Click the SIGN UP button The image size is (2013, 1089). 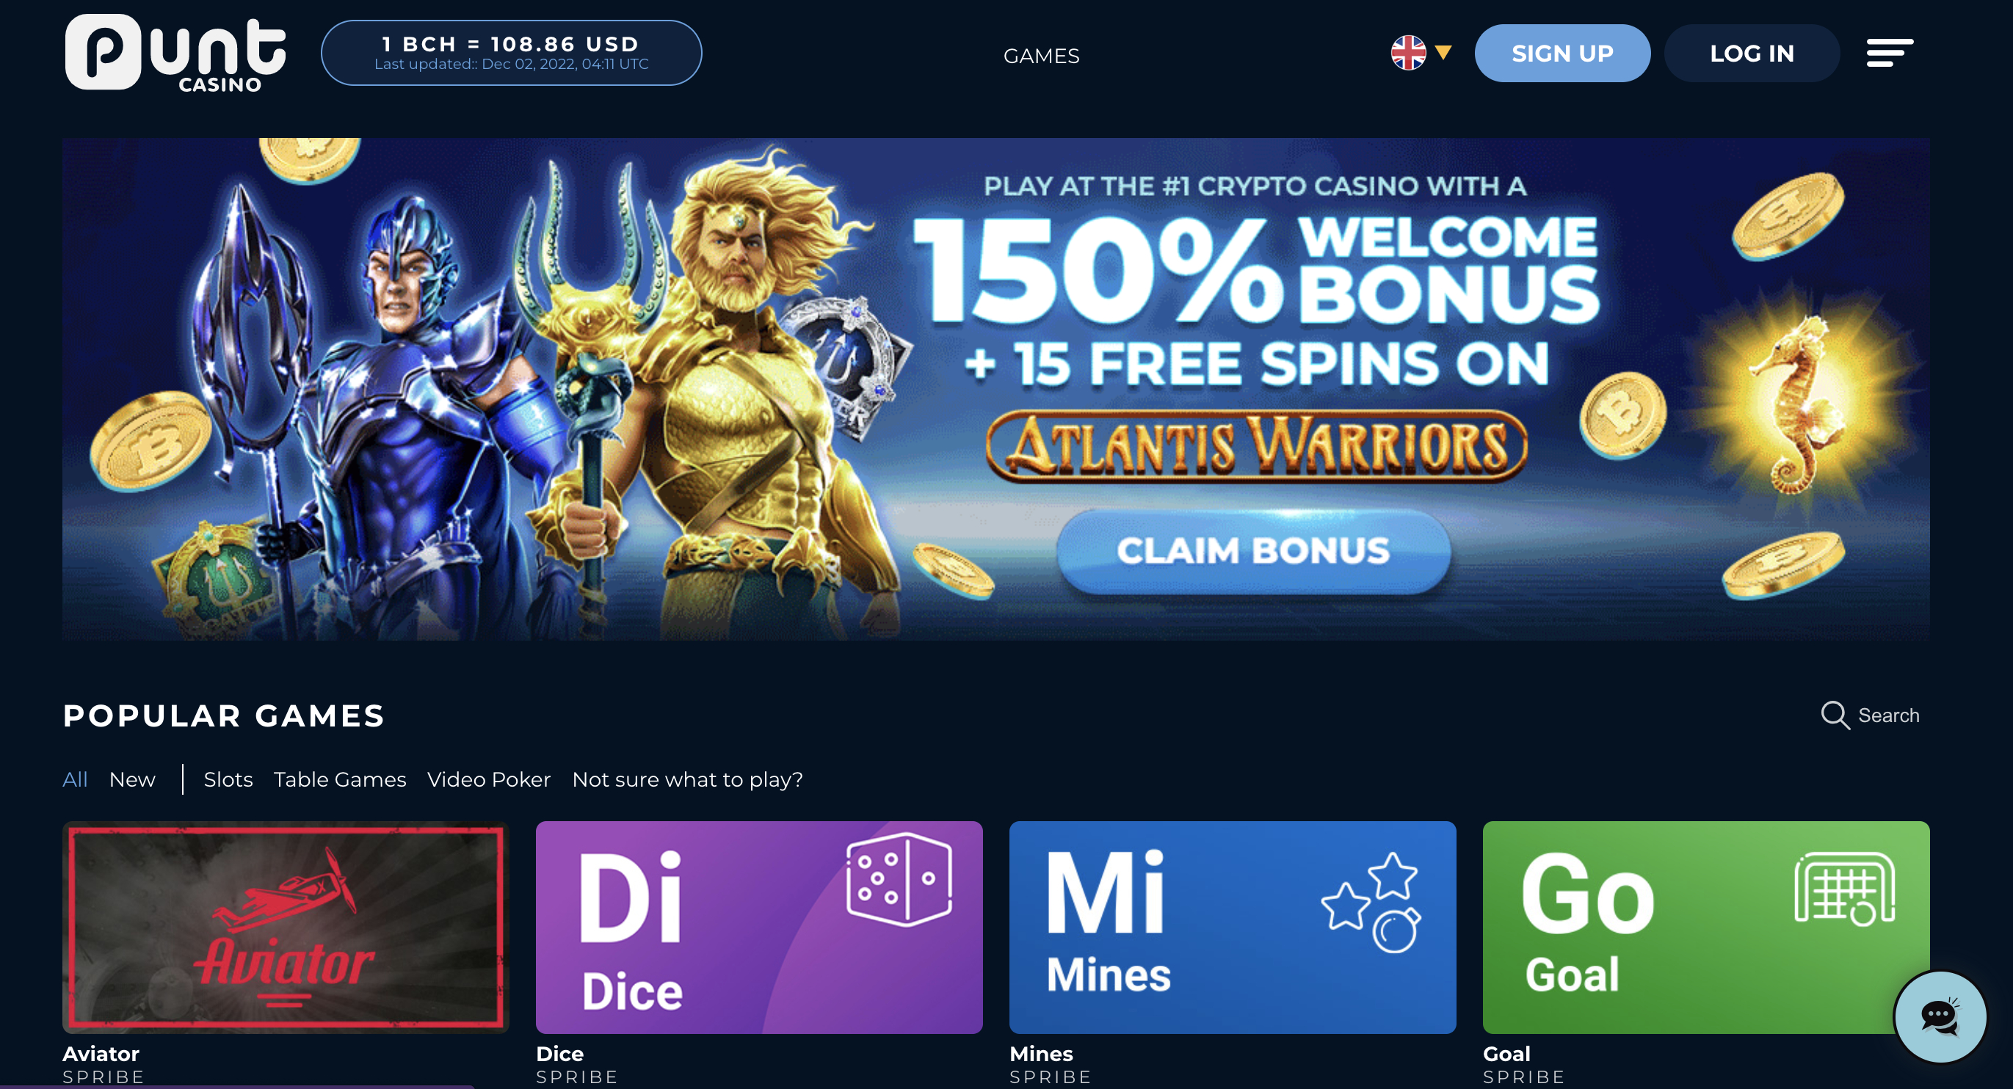click(x=1562, y=53)
